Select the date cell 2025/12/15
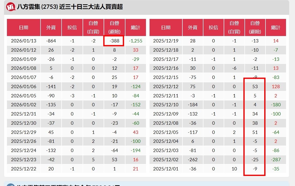The image size is (295, 186). [166, 77]
